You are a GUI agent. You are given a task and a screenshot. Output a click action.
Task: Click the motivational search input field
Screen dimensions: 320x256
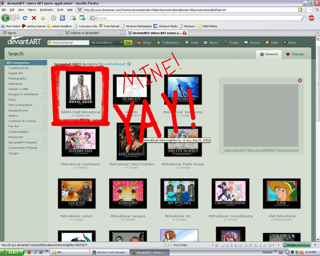tap(68, 43)
